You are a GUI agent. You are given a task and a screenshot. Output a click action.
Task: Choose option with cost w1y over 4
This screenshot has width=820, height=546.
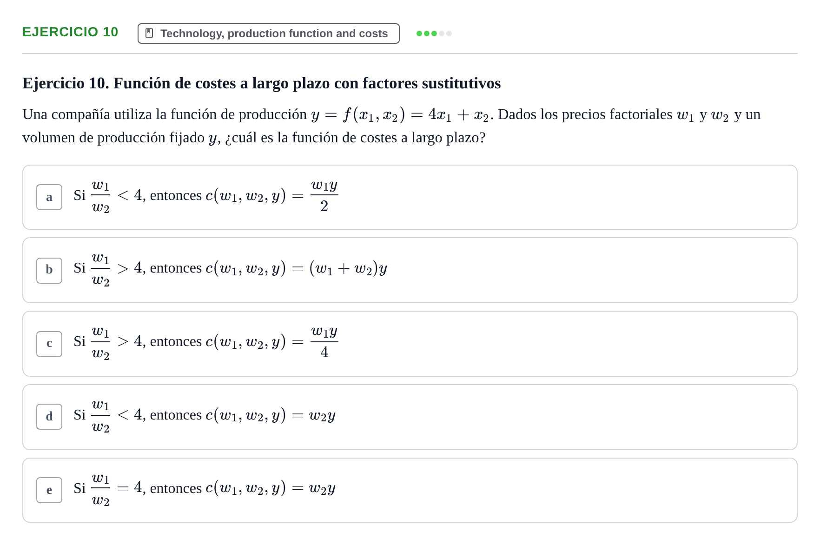pyautogui.click(x=410, y=344)
